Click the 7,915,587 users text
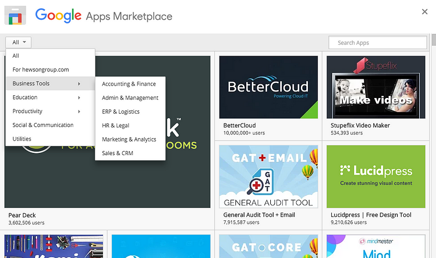The height and width of the screenshot is (258, 436). pos(241,223)
